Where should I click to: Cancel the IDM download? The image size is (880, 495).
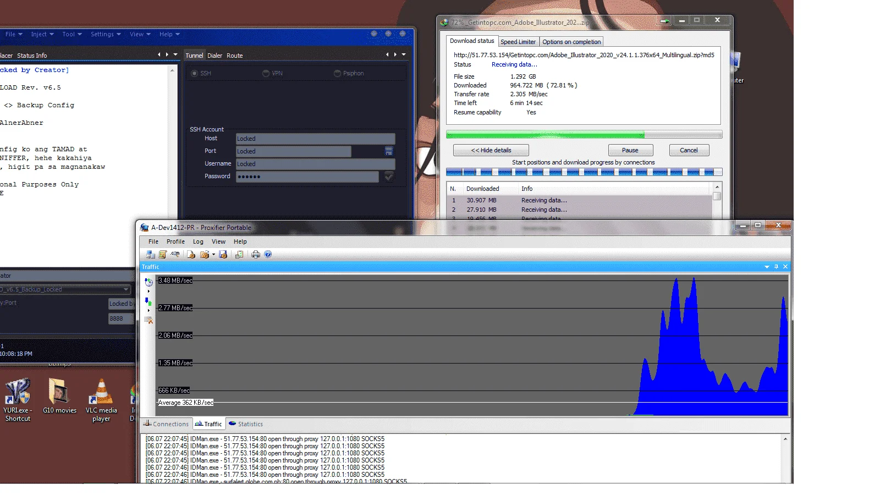coord(689,150)
